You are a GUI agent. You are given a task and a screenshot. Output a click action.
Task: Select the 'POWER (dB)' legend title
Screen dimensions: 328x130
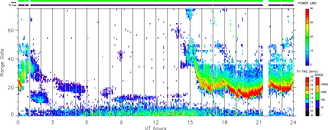tap(308, 4)
